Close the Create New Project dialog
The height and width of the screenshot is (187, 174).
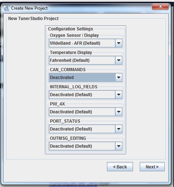160,6
